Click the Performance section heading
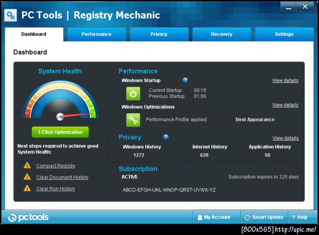The width and height of the screenshot is (319, 235). click(138, 71)
